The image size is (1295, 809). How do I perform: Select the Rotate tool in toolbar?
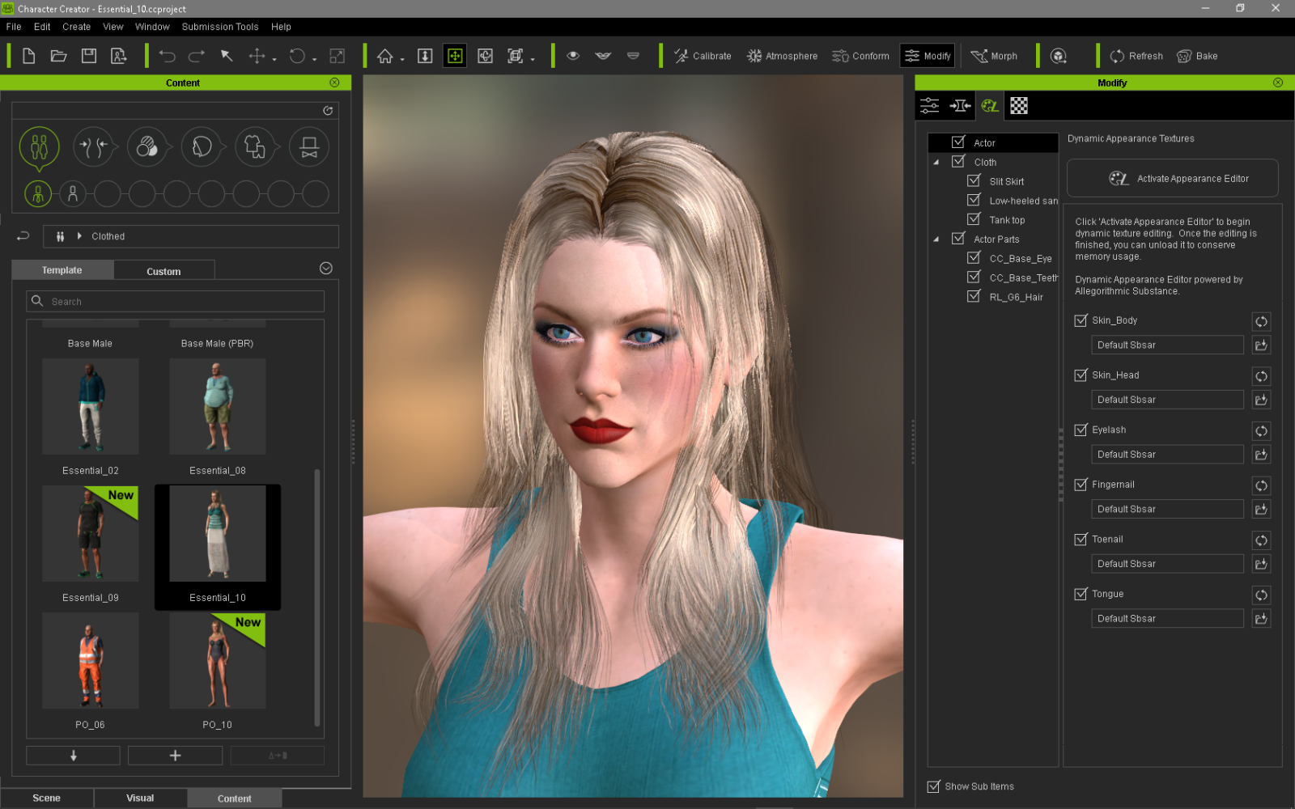297,56
